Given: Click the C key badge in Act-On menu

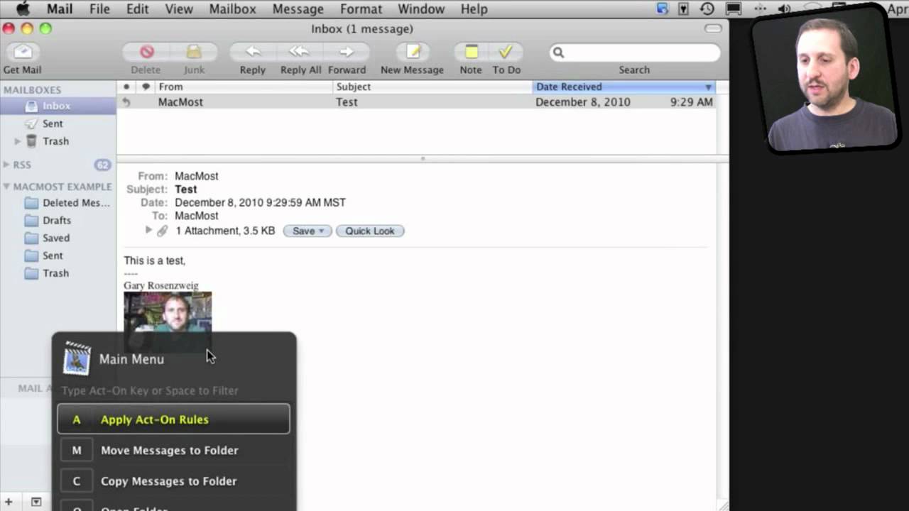Looking at the screenshot, I should [77, 480].
